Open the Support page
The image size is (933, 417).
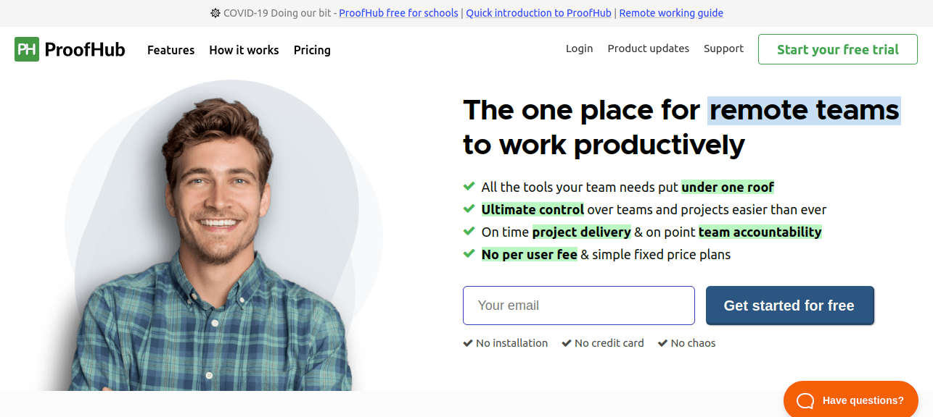coord(723,49)
